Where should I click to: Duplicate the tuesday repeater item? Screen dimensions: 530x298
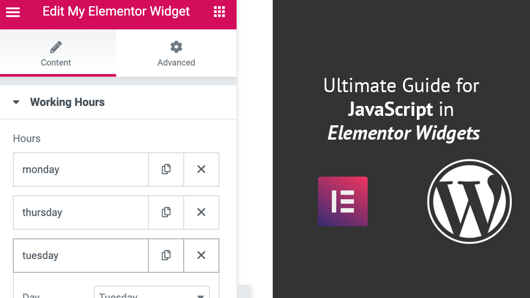tap(166, 255)
